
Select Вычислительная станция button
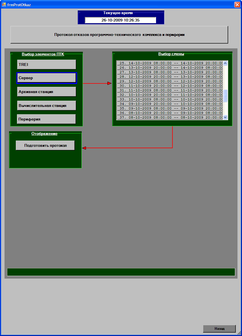46,106
